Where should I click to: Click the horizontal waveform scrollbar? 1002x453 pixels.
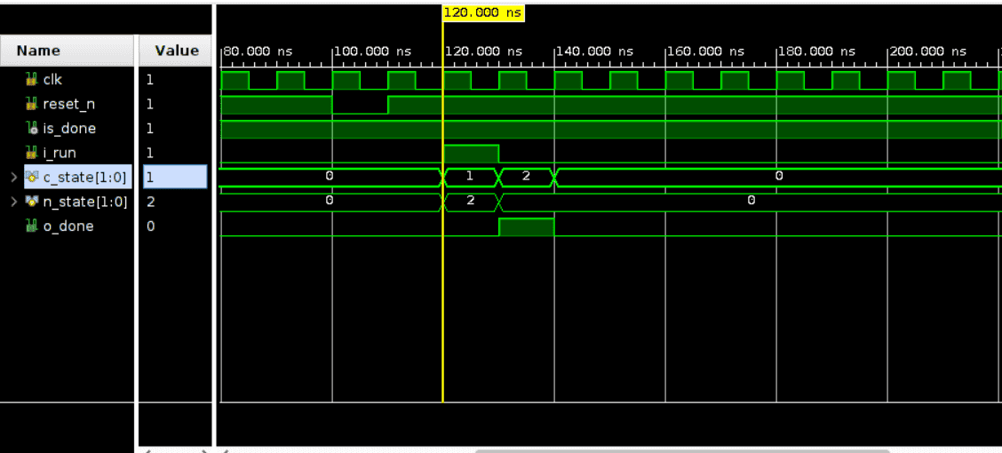point(682,450)
